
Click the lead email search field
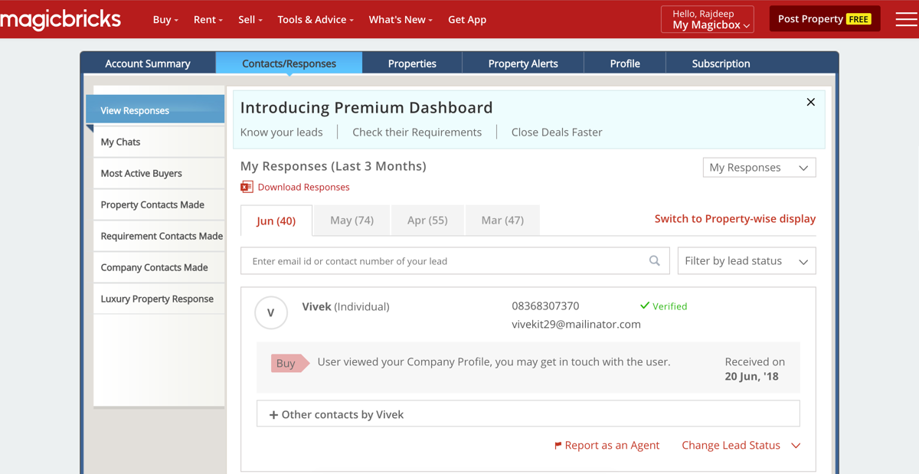444,261
